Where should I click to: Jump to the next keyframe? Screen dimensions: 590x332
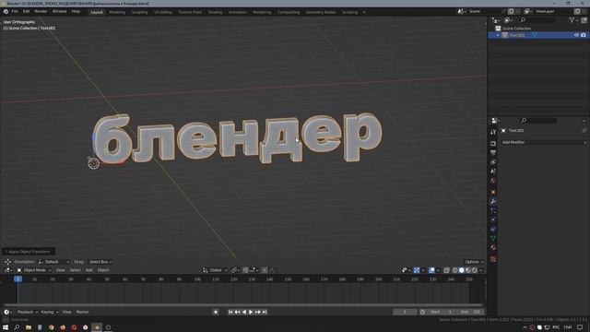pos(258,312)
